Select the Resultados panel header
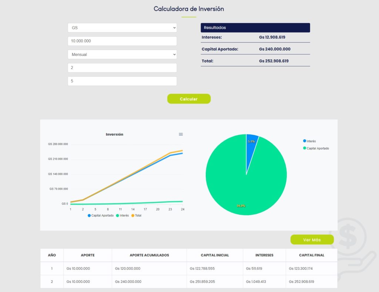Viewport: 379px width, 292px height. click(255, 28)
